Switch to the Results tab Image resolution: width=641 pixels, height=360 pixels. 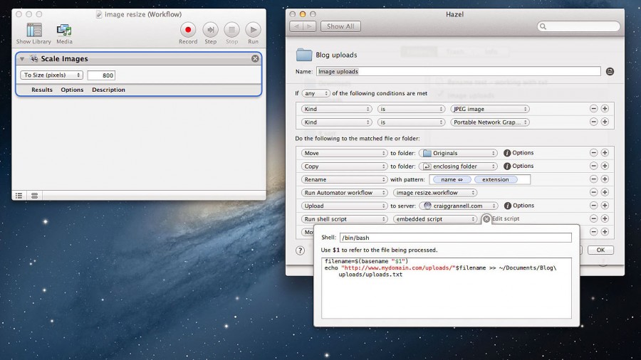(42, 90)
